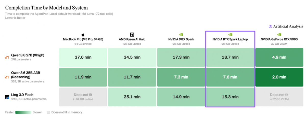Click the Qwen logo beside Qwen3.6 35B A3B
306x118 pixels.
[x=7, y=77]
